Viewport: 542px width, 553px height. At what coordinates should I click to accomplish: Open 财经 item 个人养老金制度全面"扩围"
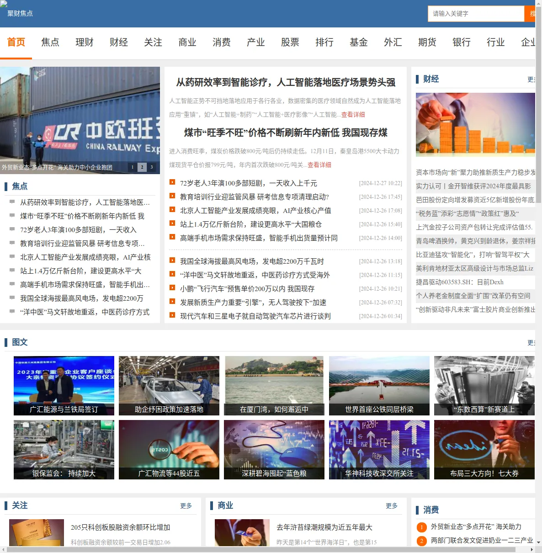point(473,296)
